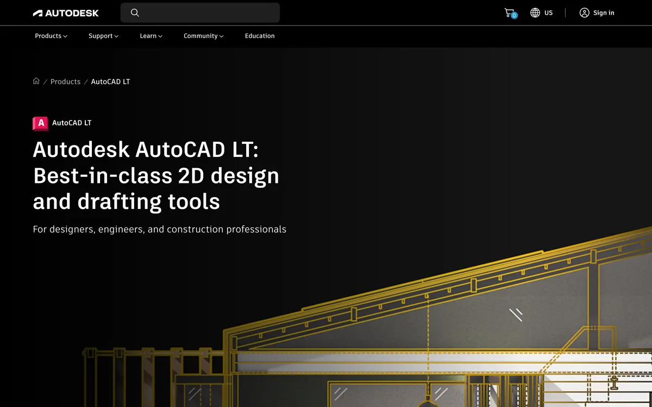The height and width of the screenshot is (407, 652).
Task: Click the main AutoCAD LT headline
Action: point(156,175)
